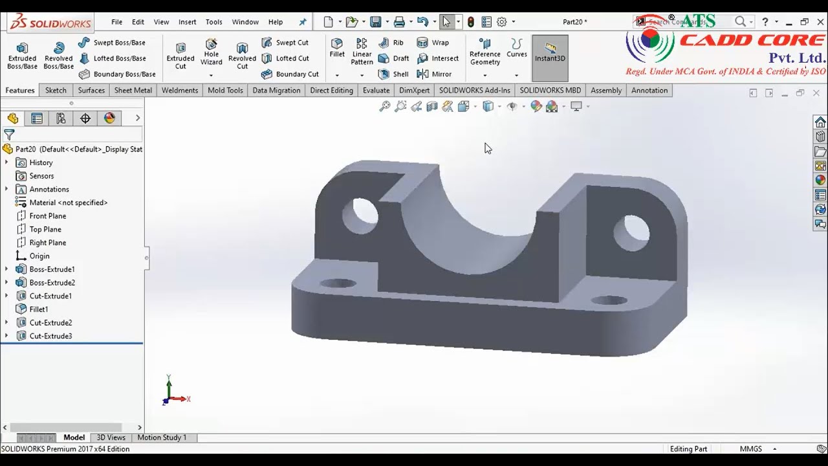Open the Fillet dropdown arrow

[x=337, y=75]
